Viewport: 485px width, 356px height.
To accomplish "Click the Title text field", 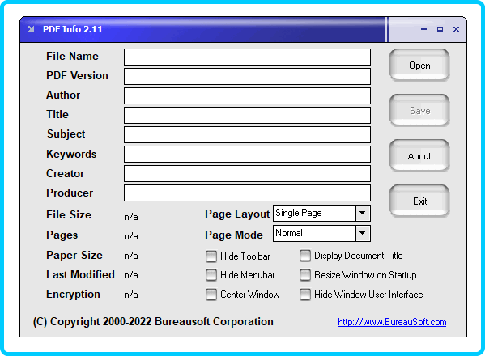I will 247,115.
